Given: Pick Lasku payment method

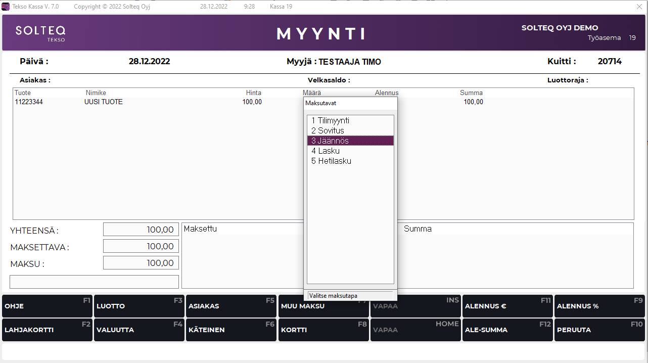Looking at the screenshot, I should click(326, 151).
